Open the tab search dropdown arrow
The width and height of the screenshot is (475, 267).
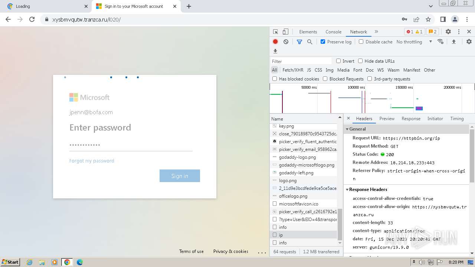(431, 6)
